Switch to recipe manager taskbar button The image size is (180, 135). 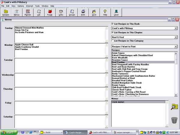coord(124,133)
